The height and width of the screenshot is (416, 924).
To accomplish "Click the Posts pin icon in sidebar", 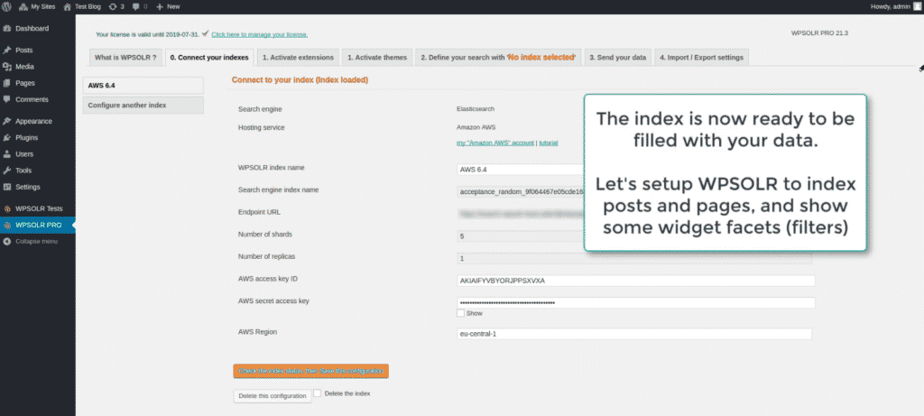I will click(x=7, y=51).
